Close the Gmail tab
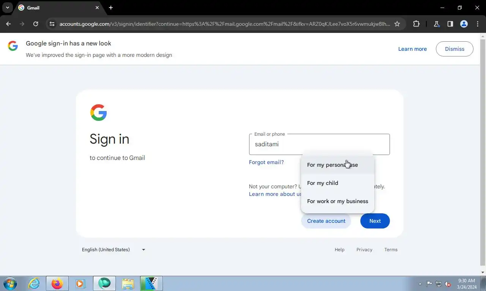Image resolution: width=486 pixels, height=291 pixels. pos(97,8)
